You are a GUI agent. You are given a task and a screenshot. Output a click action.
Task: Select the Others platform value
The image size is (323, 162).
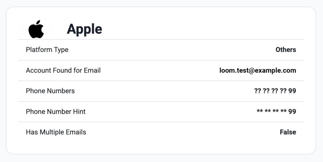tap(286, 49)
